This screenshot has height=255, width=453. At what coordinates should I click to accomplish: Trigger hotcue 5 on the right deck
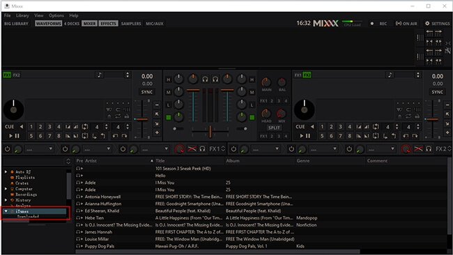tap(322, 136)
